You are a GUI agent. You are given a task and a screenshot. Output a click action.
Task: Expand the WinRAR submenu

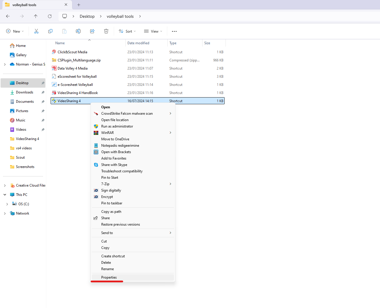tap(171, 133)
